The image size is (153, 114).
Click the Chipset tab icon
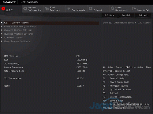click(x=91, y=9)
